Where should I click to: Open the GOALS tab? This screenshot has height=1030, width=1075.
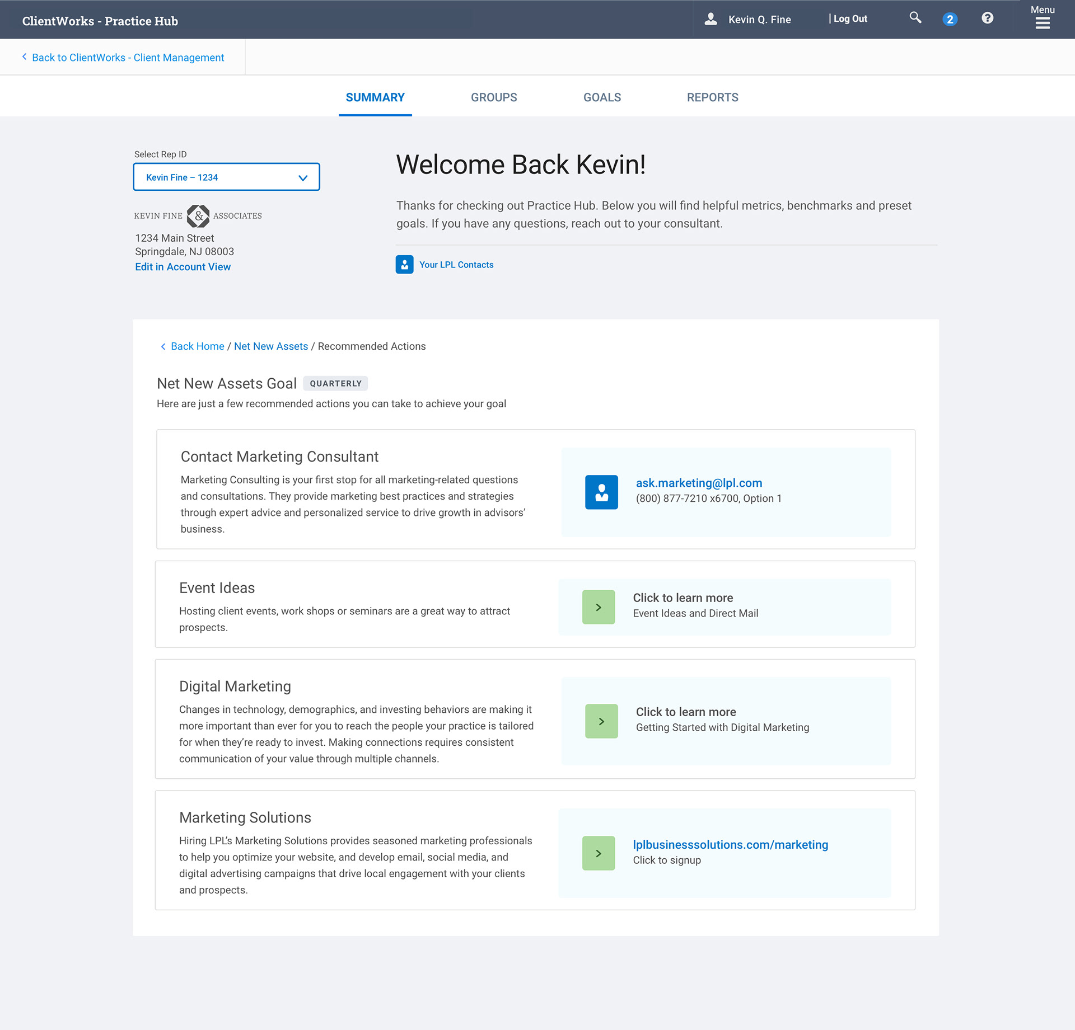tap(602, 97)
